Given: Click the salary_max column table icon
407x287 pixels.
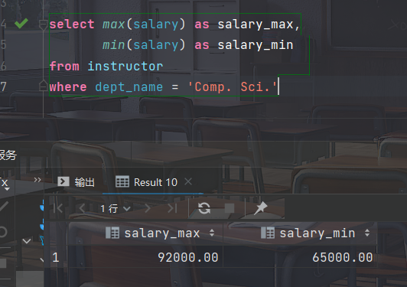Looking at the screenshot, I should pos(112,233).
